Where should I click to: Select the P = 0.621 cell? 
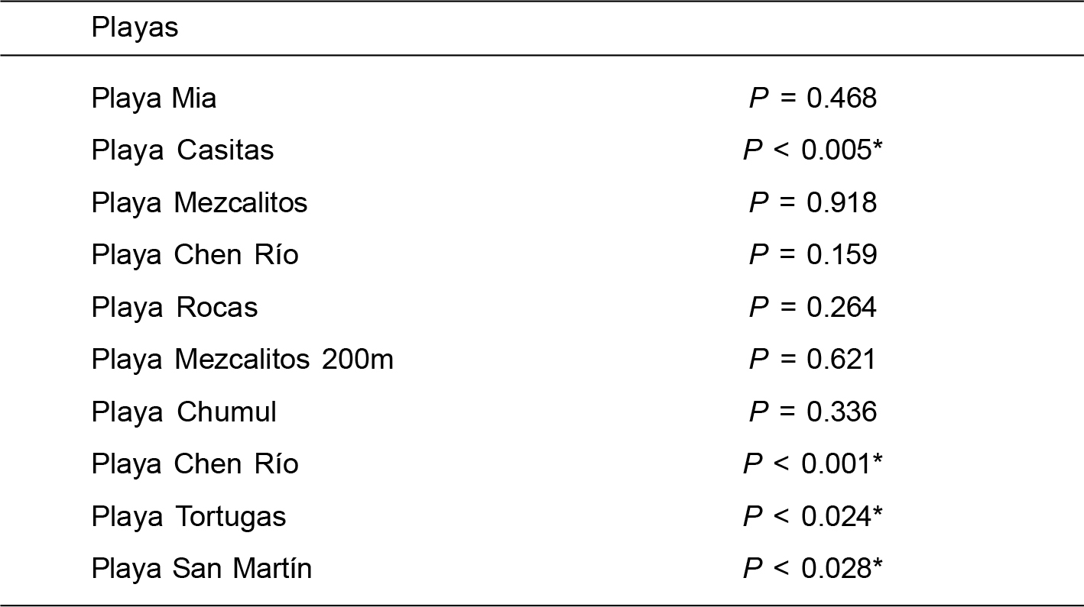(x=813, y=360)
